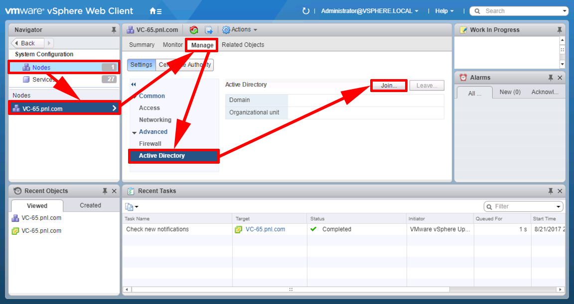Viewport: 574px width, 304px height.
Task: Open the Filter dropdown arrow
Action: click(x=559, y=207)
